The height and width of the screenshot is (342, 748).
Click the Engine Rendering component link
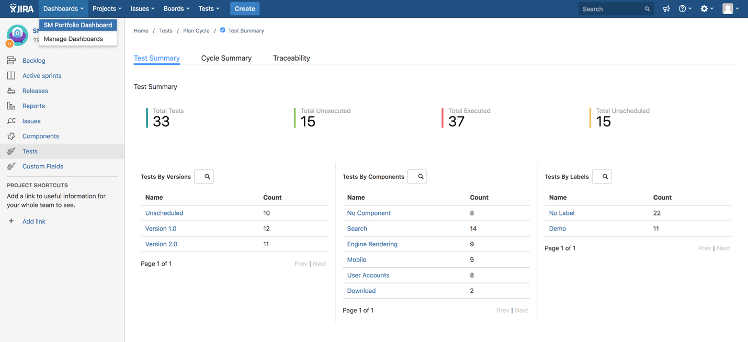point(372,244)
